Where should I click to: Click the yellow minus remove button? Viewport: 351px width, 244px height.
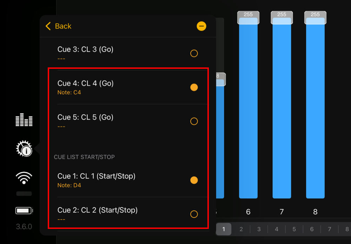(x=201, y=26)
